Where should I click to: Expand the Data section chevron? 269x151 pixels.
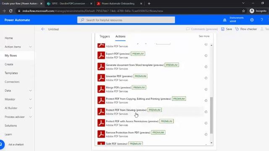pos(30,91)
